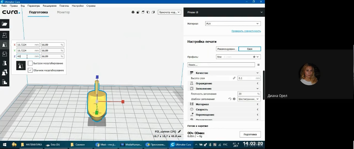The image size is (354, 149).
Task: Click the pencil icon to rename job
Action: tap(179, 131)
